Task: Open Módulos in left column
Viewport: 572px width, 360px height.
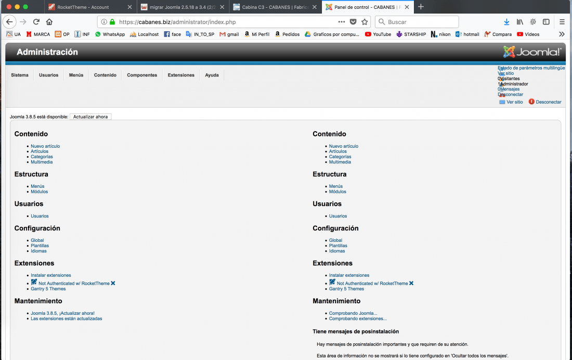Action: (x=40, y=191)
